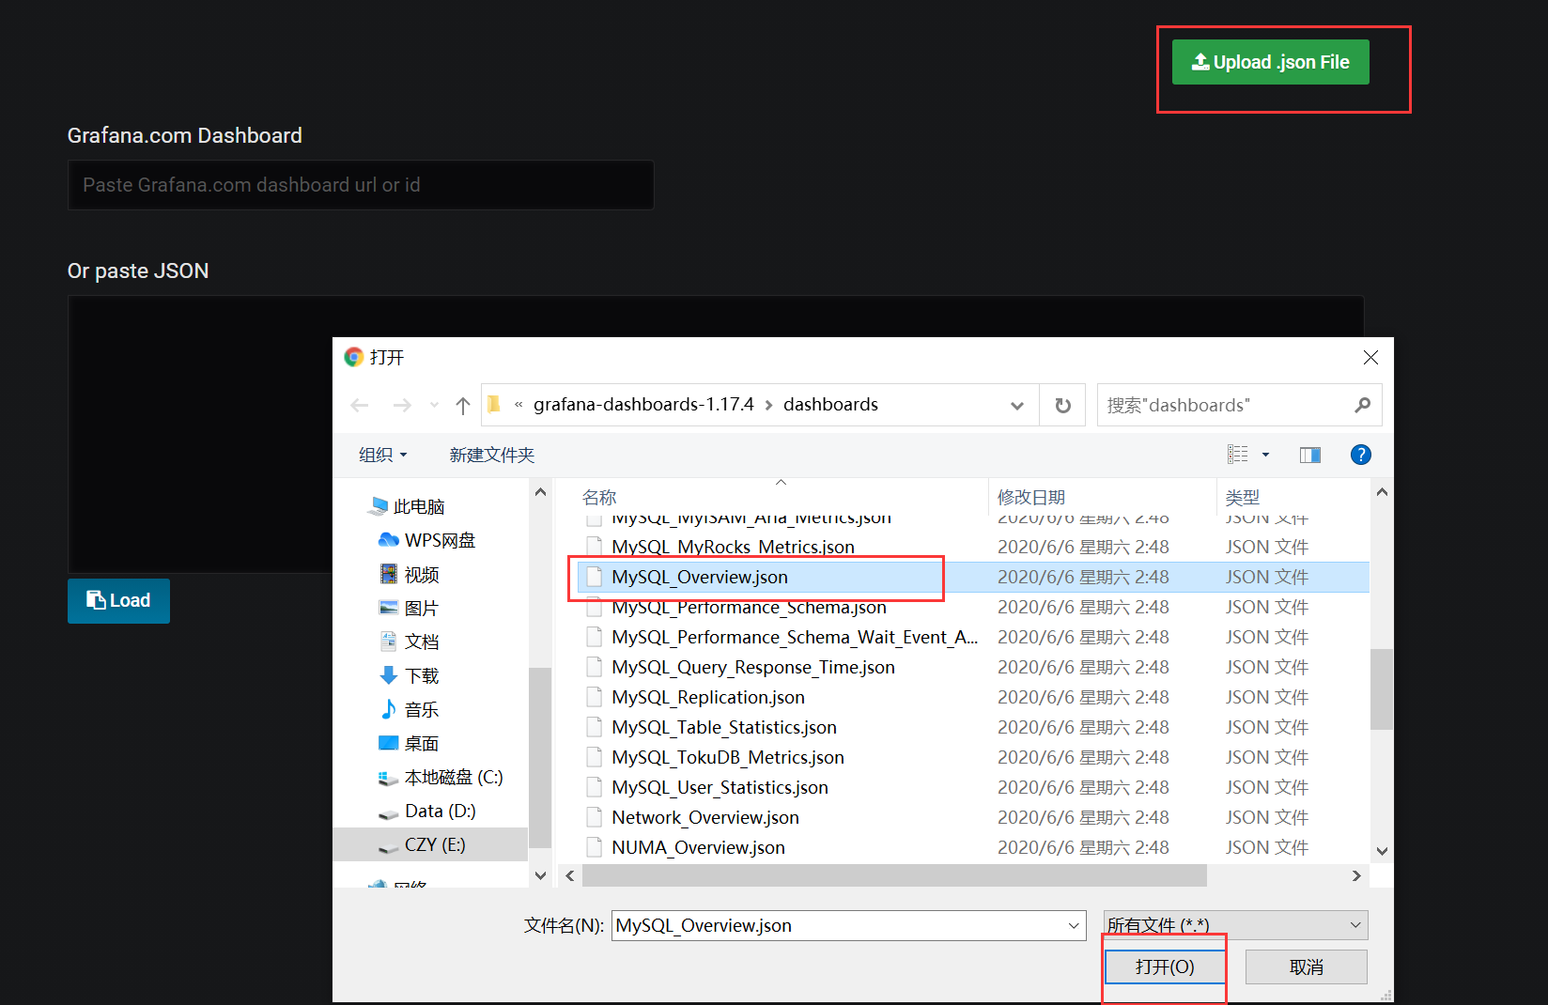Expand the address bar history dropdown
This screenshot has height=1005, width=1548.
[x=1016, y=405]
